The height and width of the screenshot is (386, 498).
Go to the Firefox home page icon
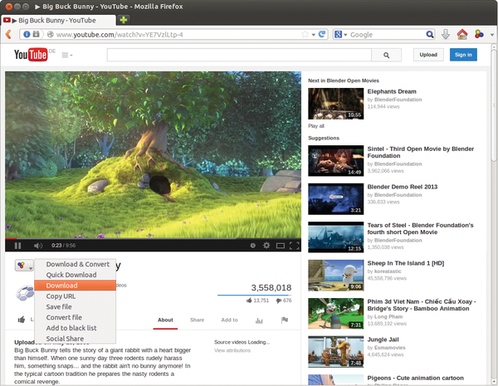tap(462, 34)
